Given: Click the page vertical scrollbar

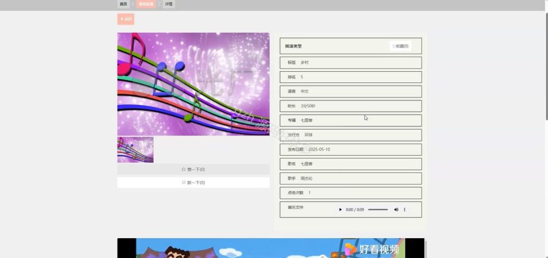Looking at the screenshot, I should pyautogui.click(x=546, y=66).
